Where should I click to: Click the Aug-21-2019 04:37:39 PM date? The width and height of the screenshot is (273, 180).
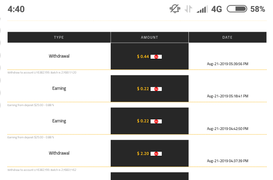(x=227, y=161)
